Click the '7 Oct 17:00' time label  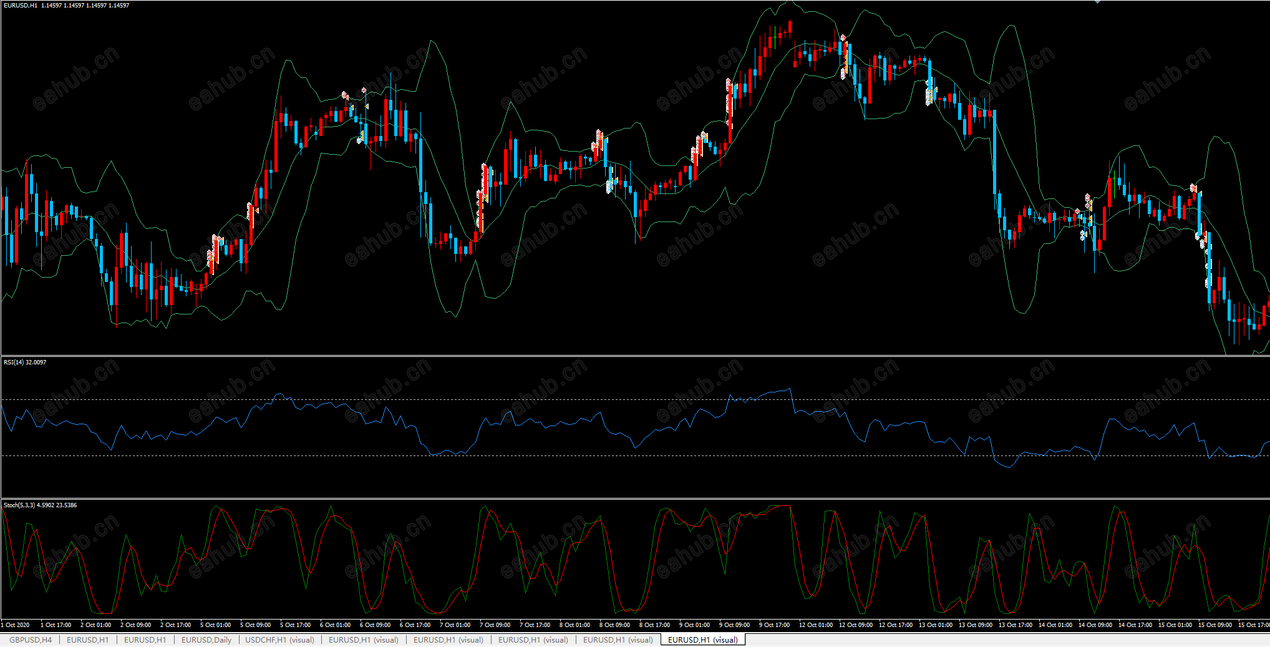(535, 625)
